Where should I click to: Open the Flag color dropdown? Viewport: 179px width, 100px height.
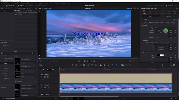coord(114,65)
